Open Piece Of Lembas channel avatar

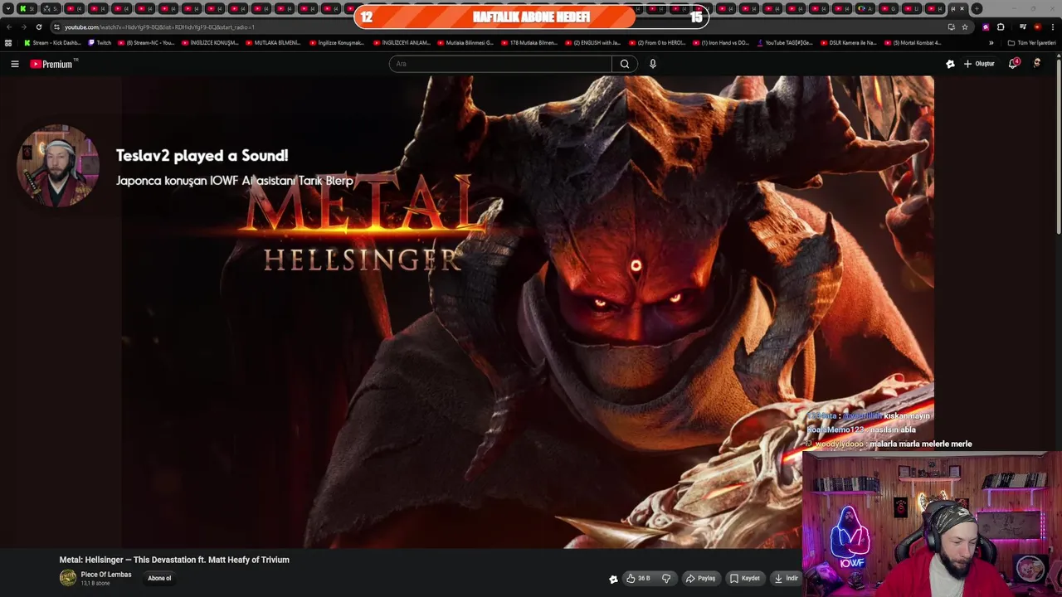click(x=68, y=578)
